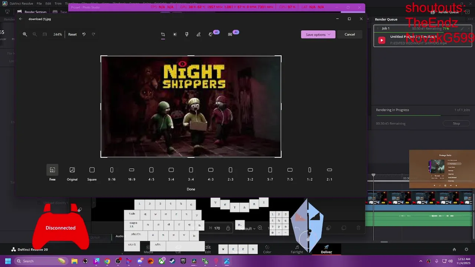Screen dimensions: 475x267
Task: Stop the render in progress
Action: (456, 123)
